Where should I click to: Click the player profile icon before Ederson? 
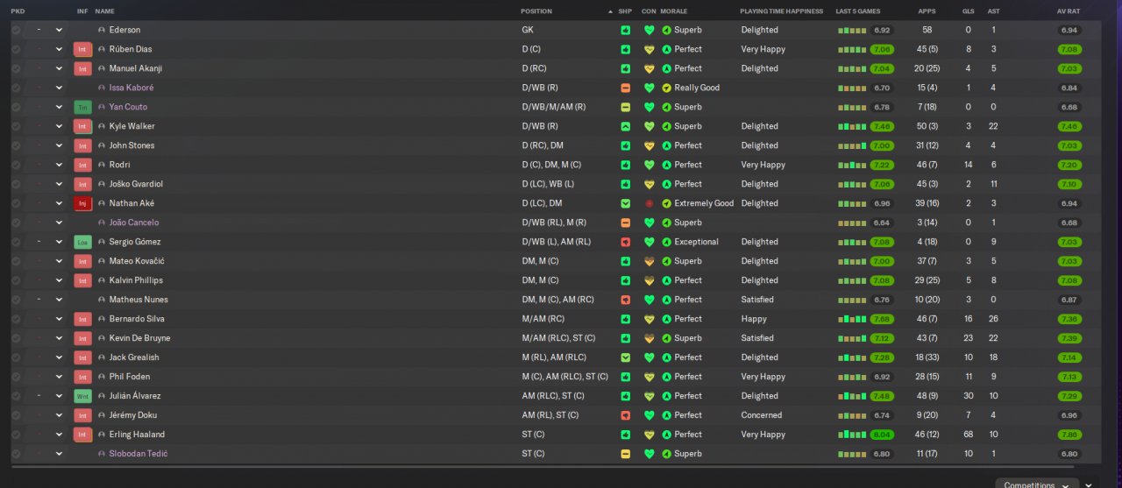(x=102, y=30)
